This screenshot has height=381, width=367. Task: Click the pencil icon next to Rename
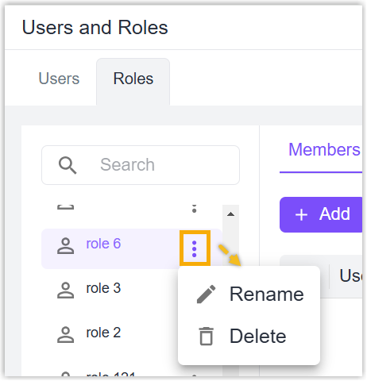207,294
